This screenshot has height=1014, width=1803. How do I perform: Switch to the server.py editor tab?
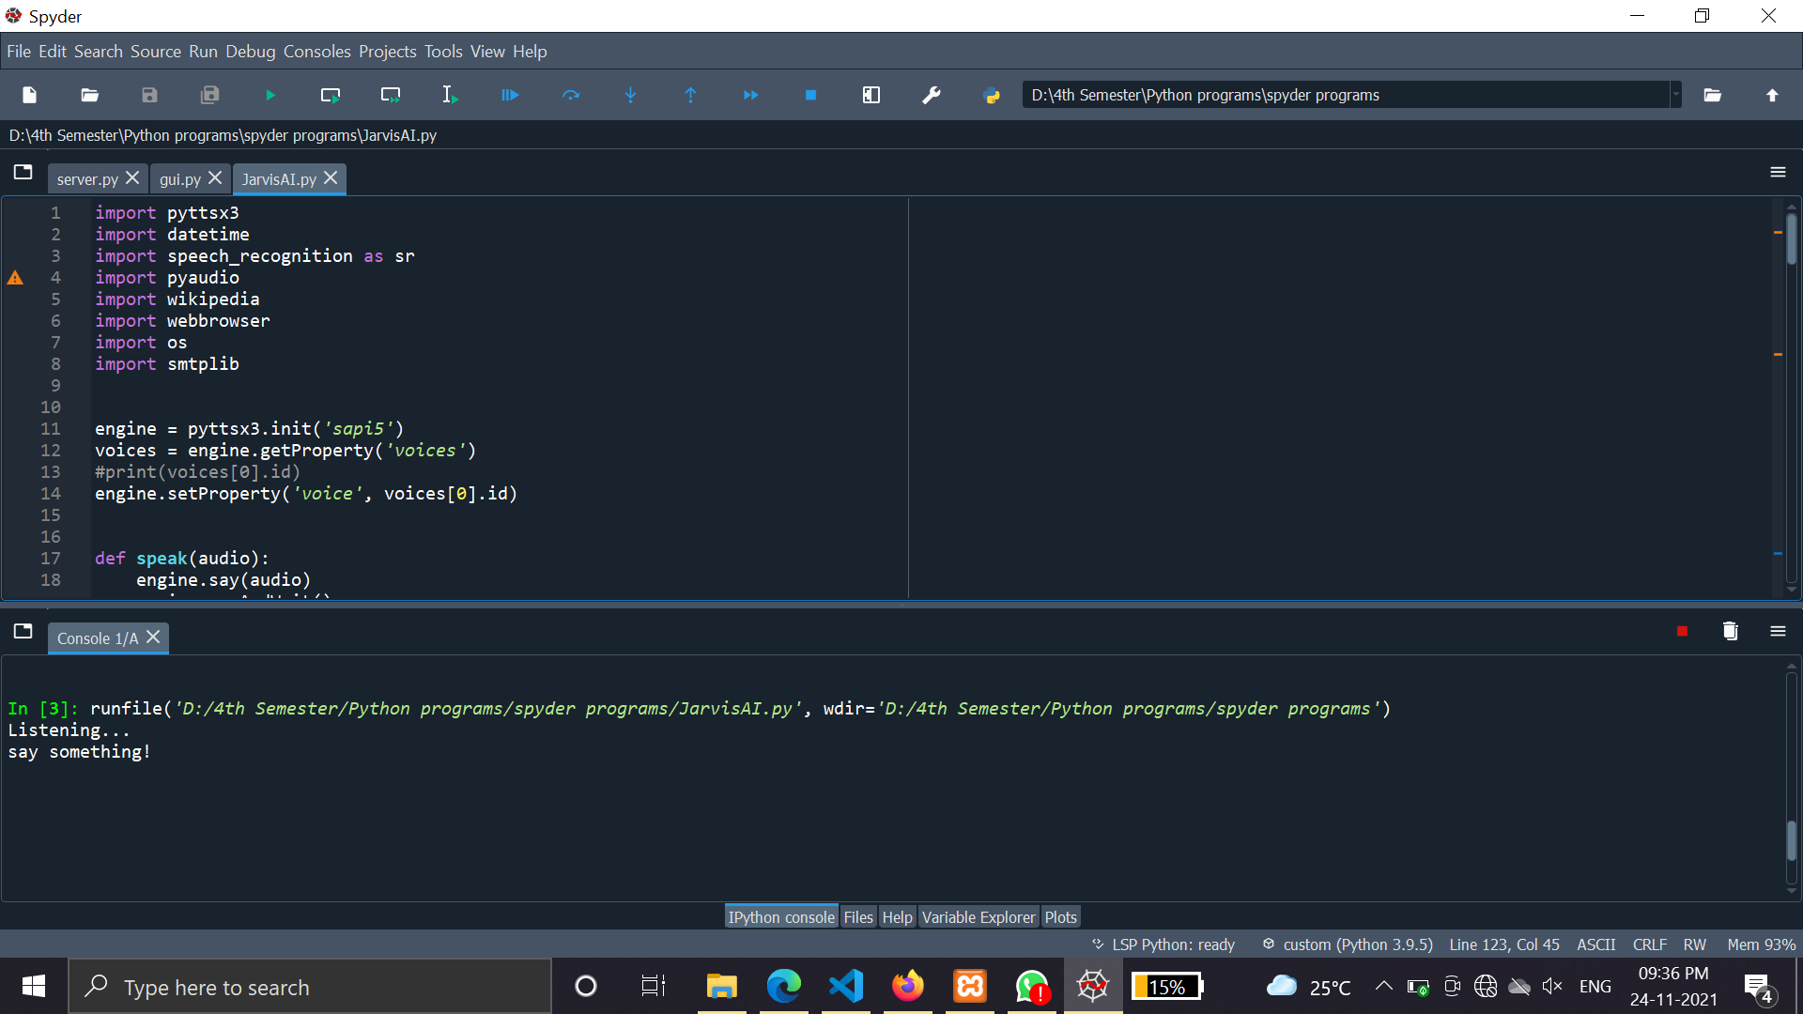[x=87, y=179]
